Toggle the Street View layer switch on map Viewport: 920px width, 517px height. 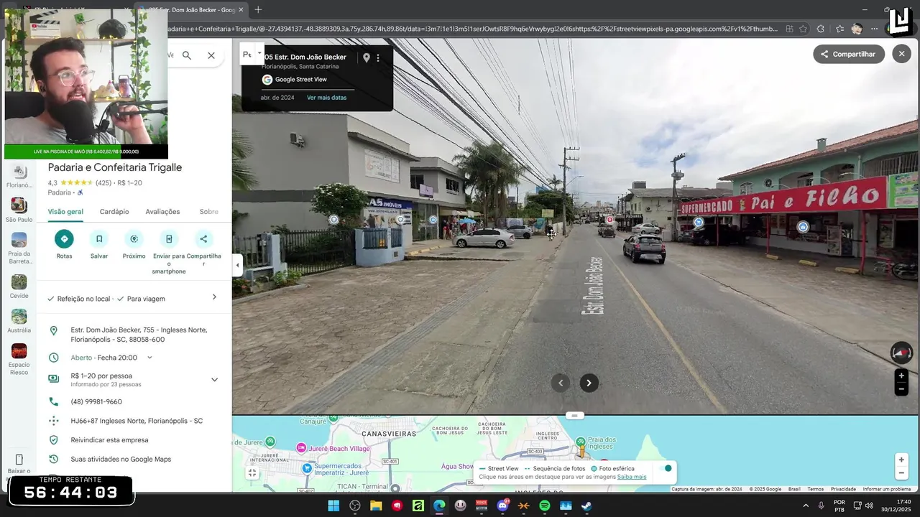666,468
